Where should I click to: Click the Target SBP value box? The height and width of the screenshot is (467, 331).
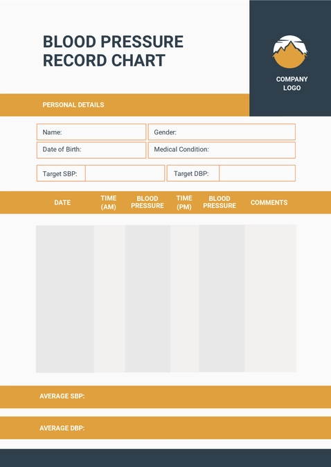[125, 173]
